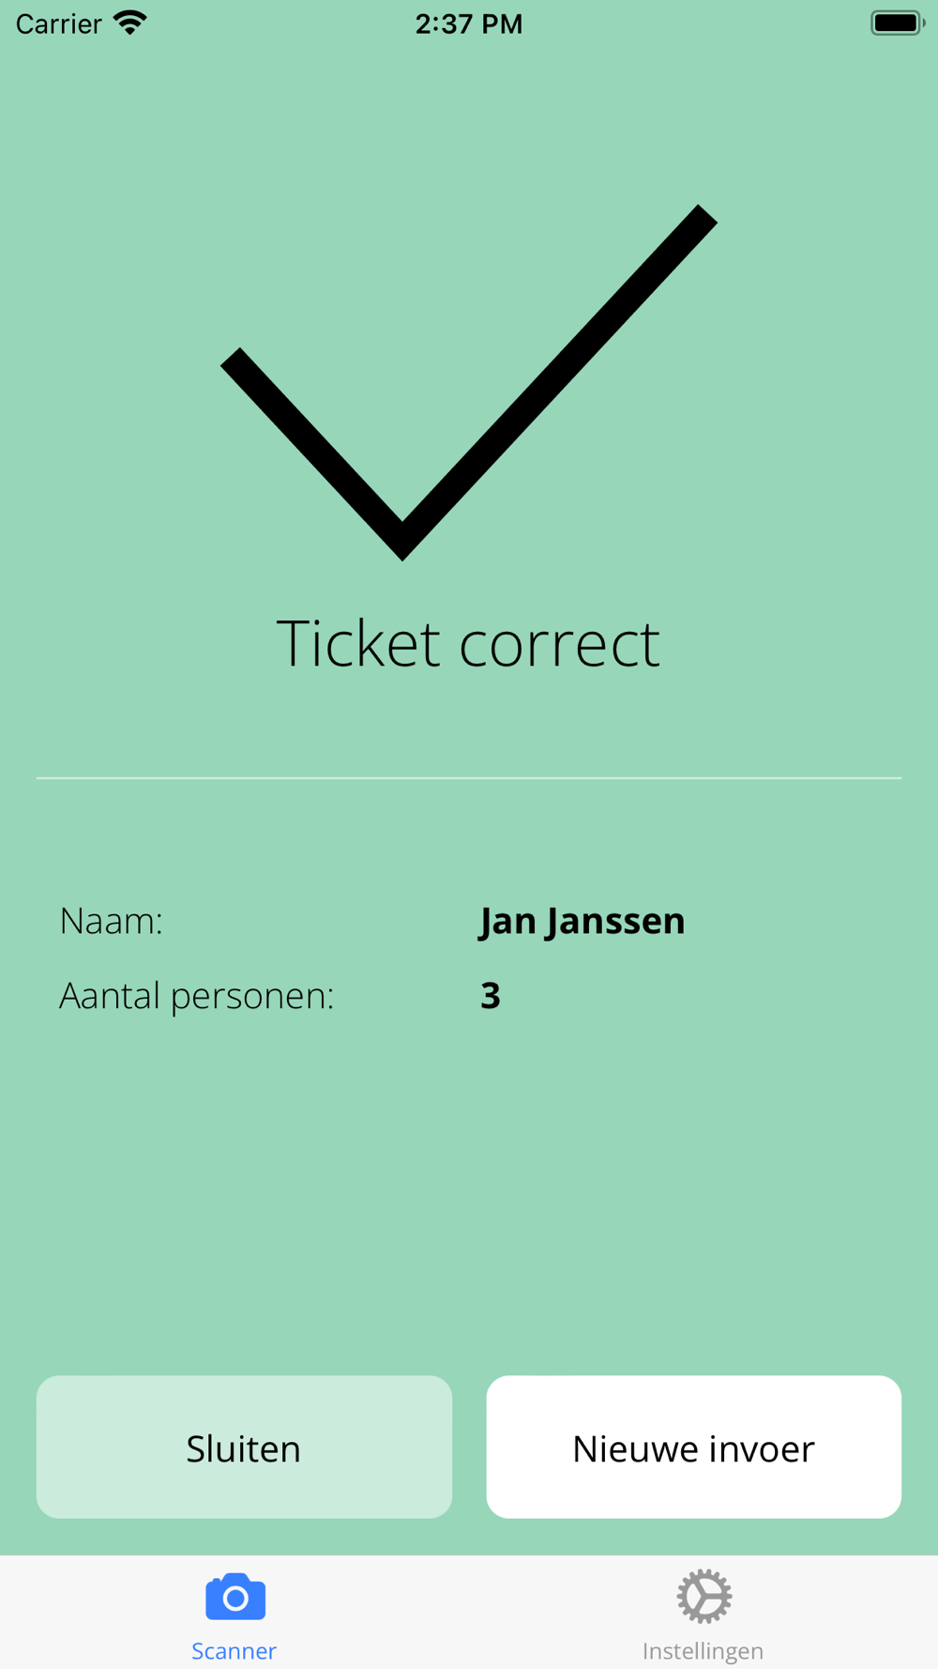Tap the horizontal divider line
Viewport: 938px width, 1669px height.
pos(469,778)
